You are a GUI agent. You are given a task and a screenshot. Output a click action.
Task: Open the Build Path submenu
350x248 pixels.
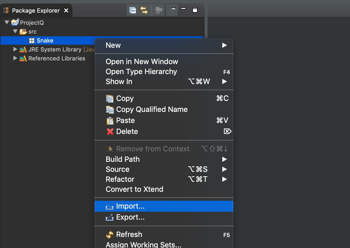pos(123,159)
